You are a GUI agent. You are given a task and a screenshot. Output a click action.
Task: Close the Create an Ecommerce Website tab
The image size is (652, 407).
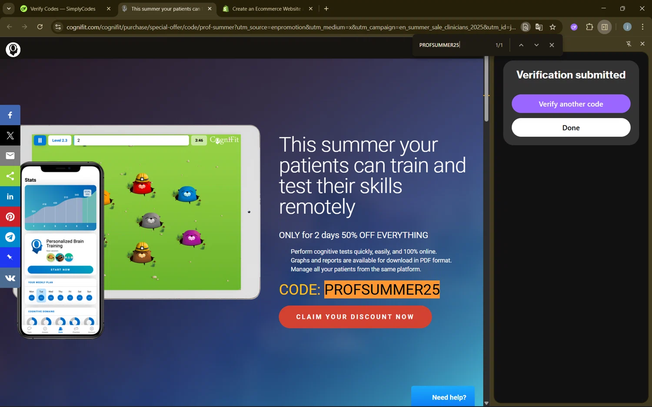(310, 9)
